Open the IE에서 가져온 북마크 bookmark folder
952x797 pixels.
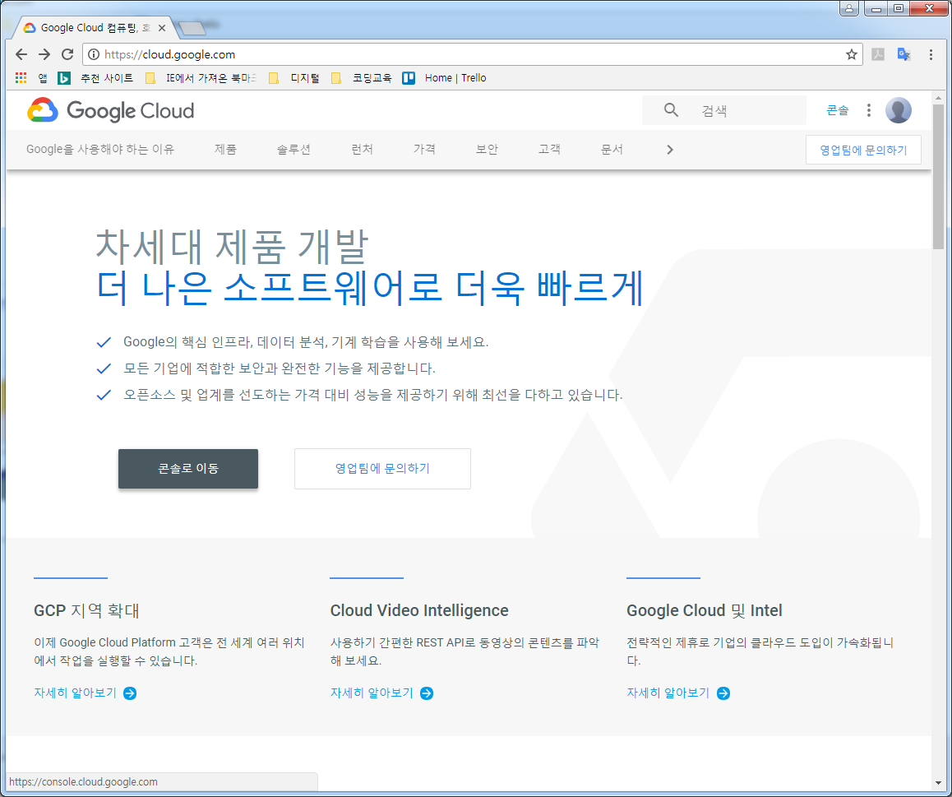tap(201, 78)
